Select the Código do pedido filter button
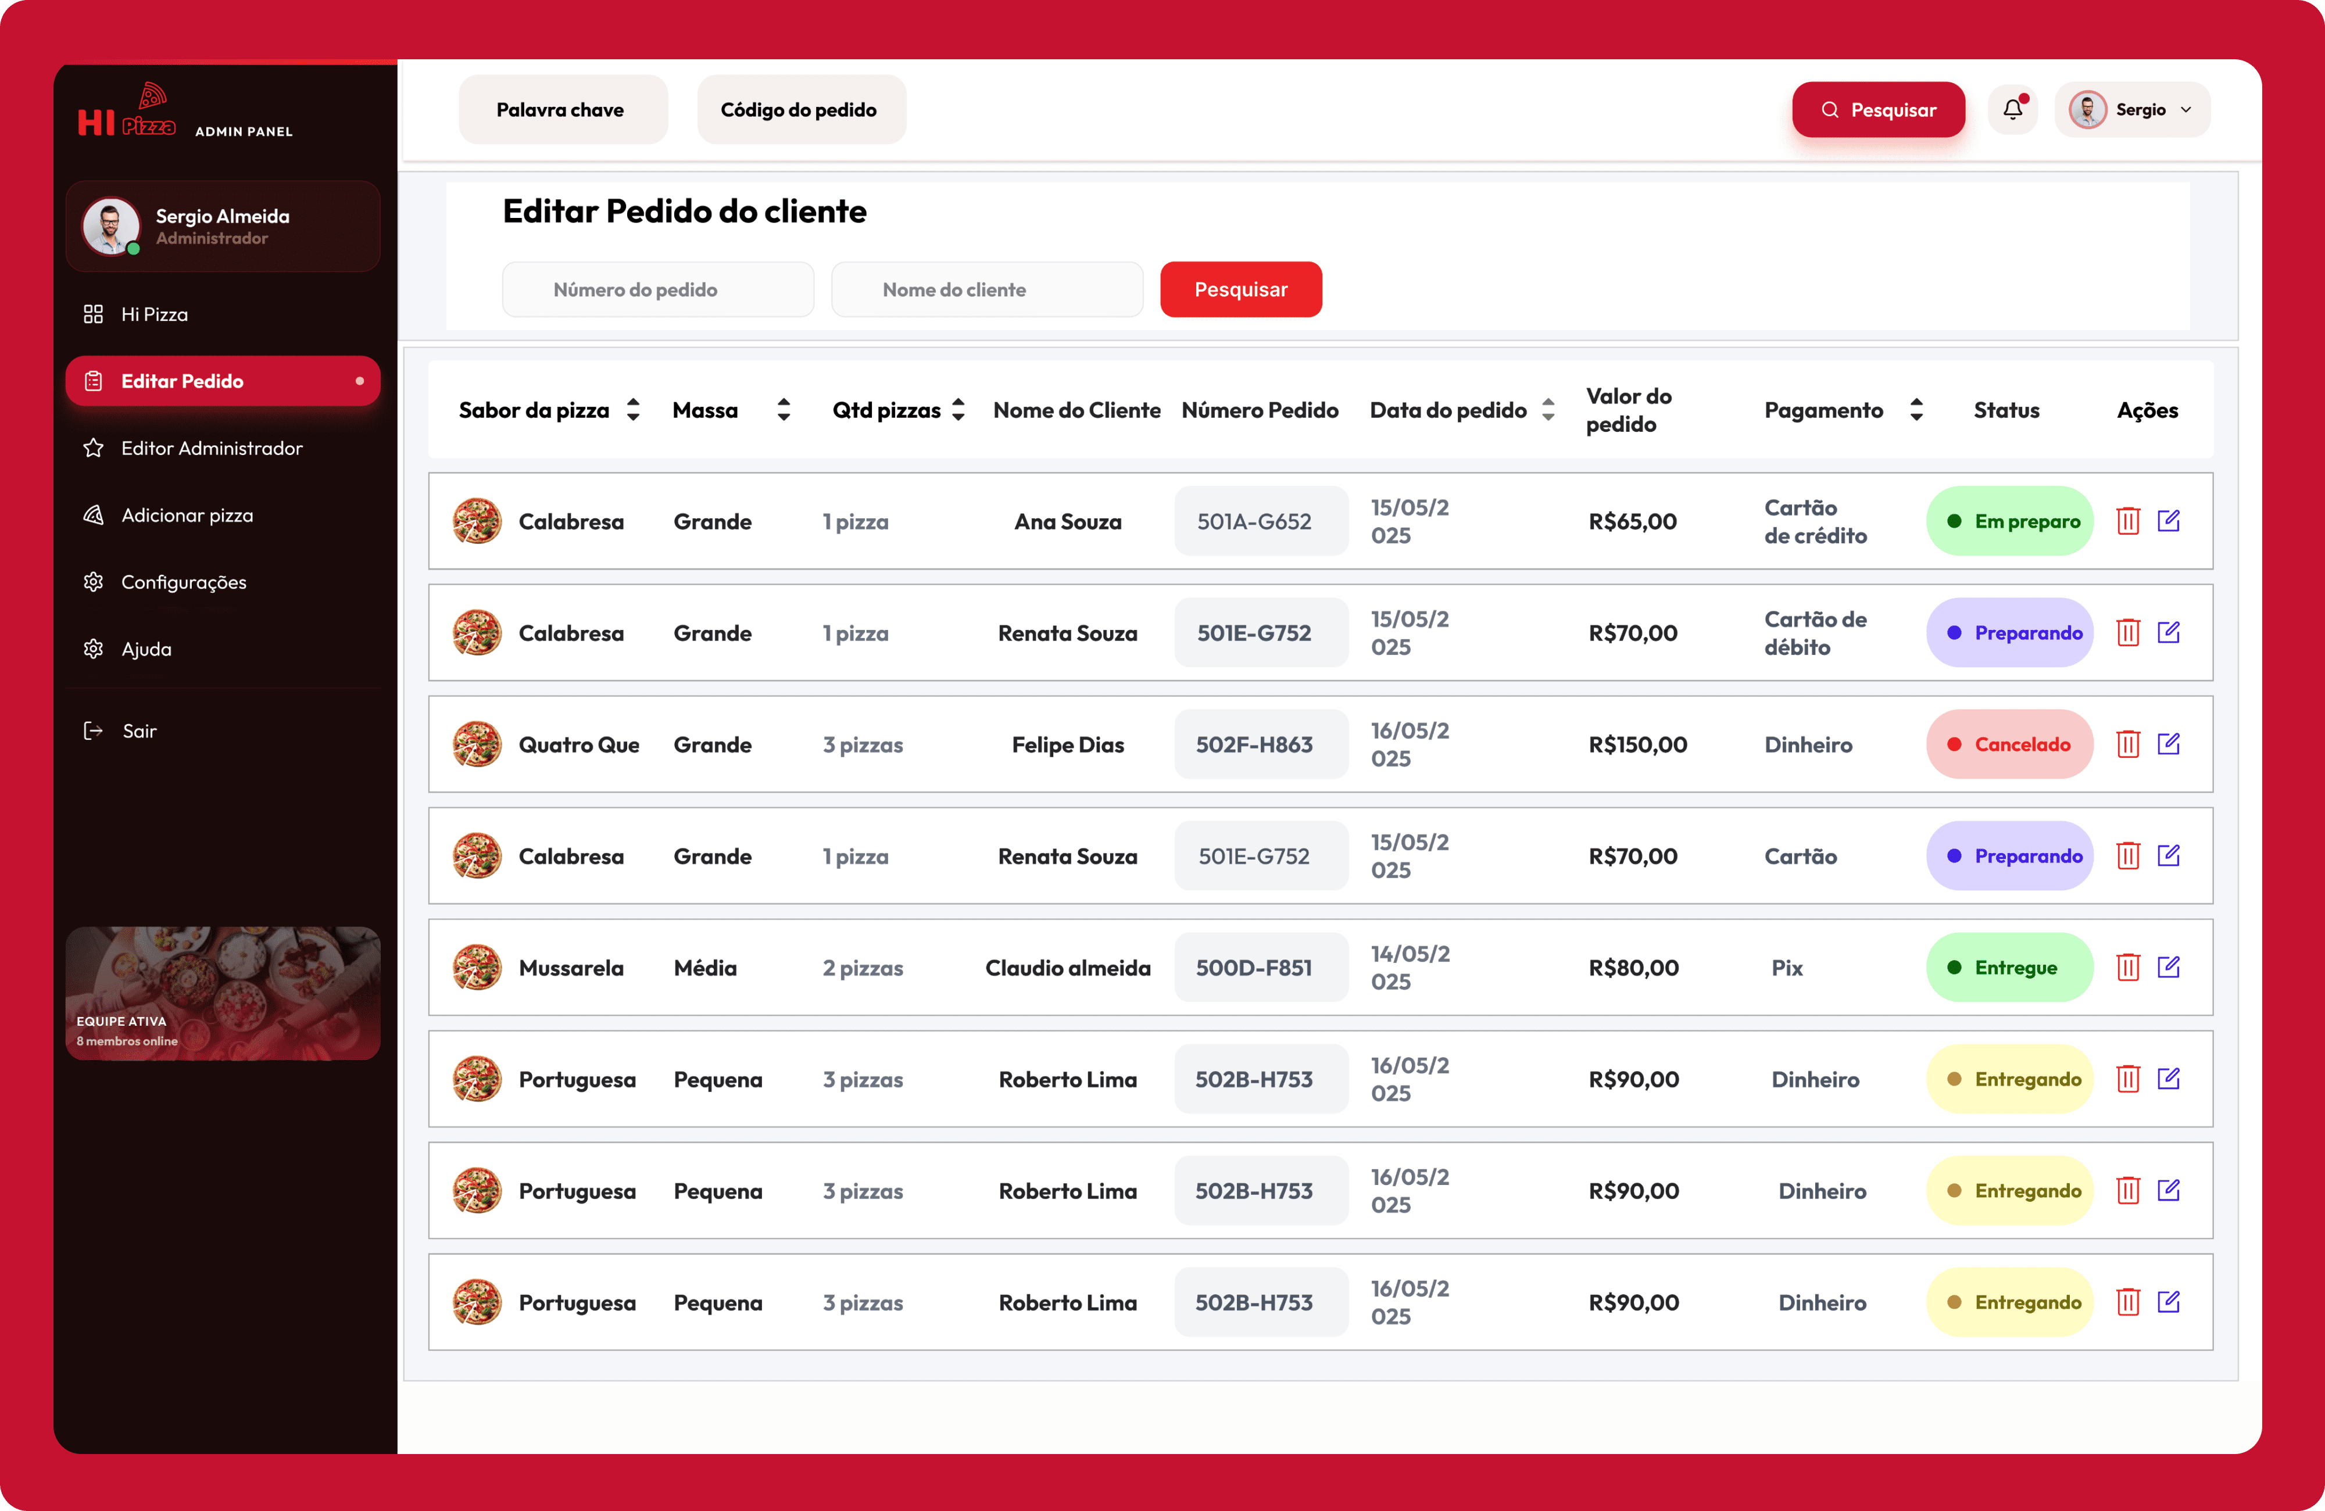Viewport: 2325px width, 1511px height. pyautogui.click(x=801, y=109)
